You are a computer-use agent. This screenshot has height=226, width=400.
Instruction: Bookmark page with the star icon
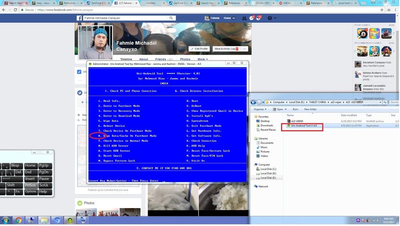pos(382,10)
